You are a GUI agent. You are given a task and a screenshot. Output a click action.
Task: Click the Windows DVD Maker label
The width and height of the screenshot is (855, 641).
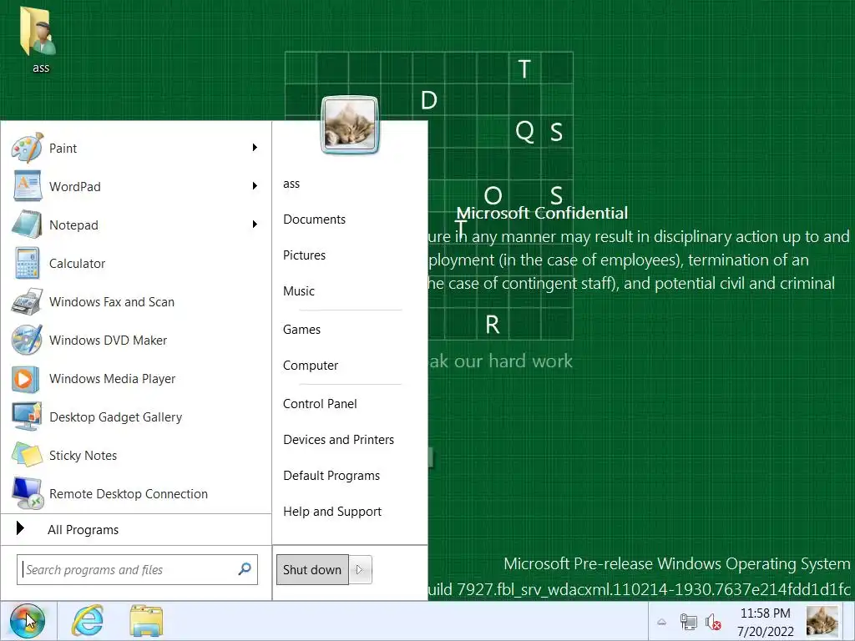tap(108, 341)
